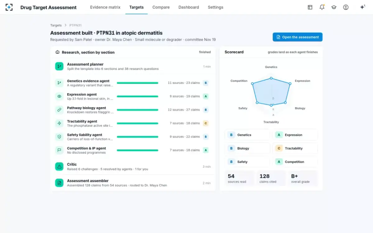Click the PTPN31 breadcrumb
Viewport: 373px width, 233px height.
point(76,25)
